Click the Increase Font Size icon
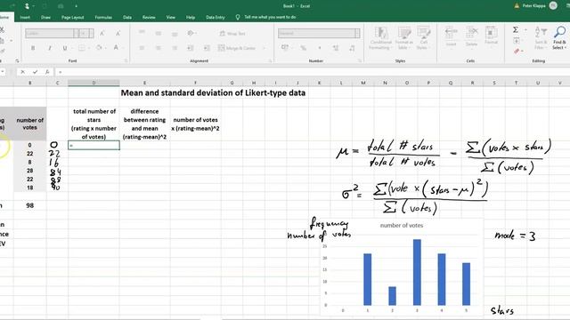The image size is (570, 320). [102, 34]
